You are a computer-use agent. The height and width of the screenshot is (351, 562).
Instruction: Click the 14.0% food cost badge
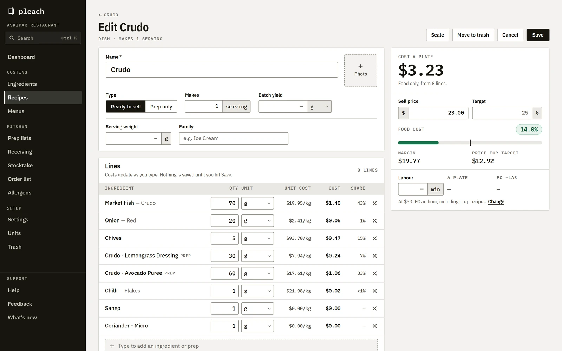coord(529,130)
